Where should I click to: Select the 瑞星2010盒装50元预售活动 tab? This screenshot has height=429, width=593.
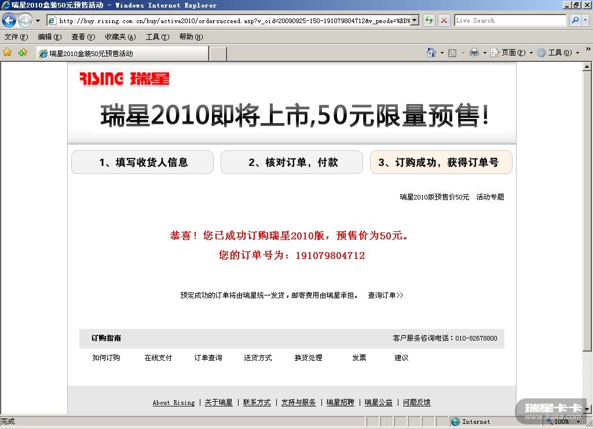tap(122, 54)
